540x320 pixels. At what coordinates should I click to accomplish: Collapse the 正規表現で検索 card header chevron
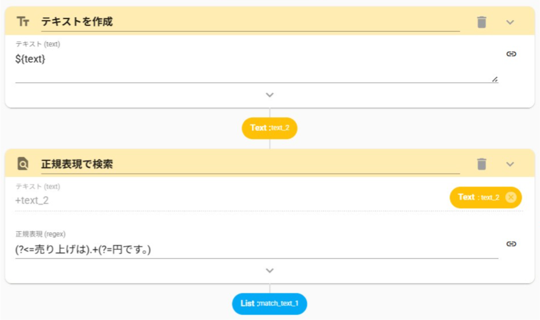[510, 164]
